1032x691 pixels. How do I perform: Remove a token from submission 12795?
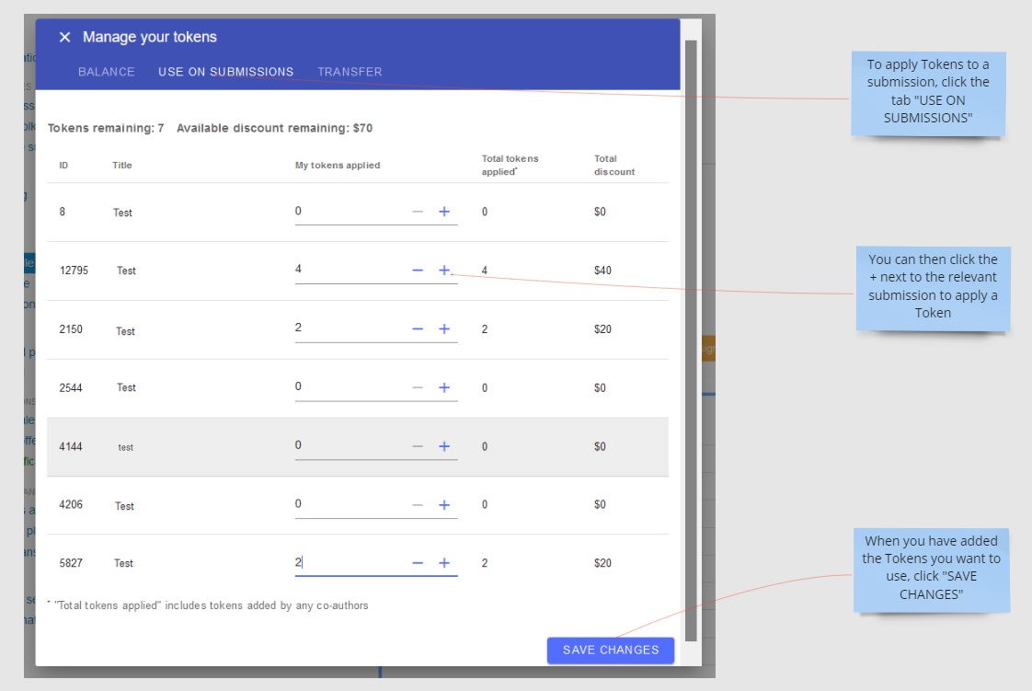point(418,271)
